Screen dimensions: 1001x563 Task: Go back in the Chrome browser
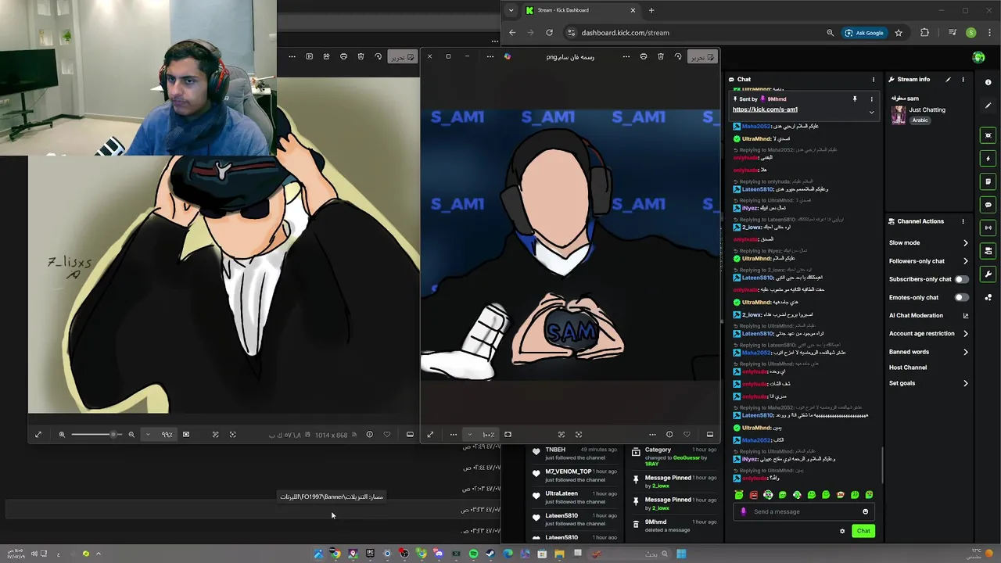pyautogui.click(x=512, y=33)
